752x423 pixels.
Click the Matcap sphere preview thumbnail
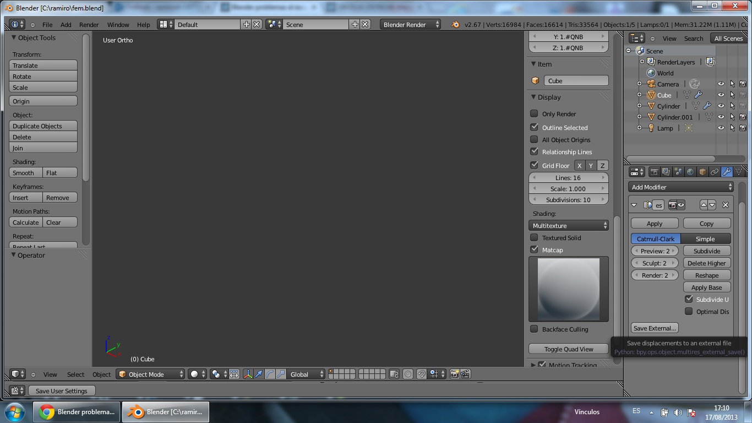(569, 289)
